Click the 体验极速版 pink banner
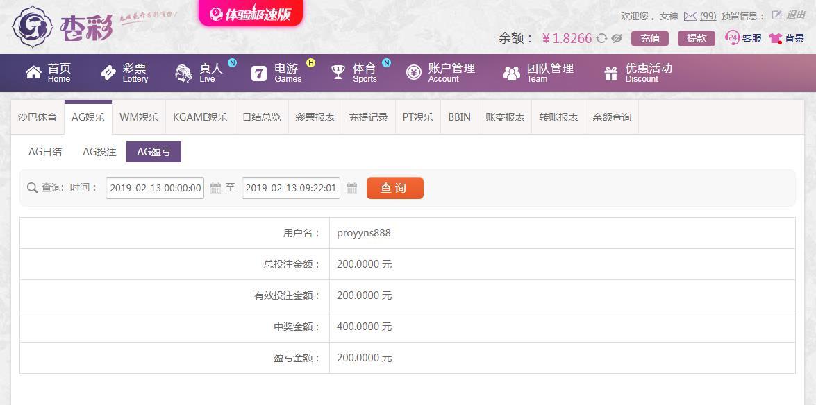This screenshot has height=405, width=816. [x=250, y=13]
